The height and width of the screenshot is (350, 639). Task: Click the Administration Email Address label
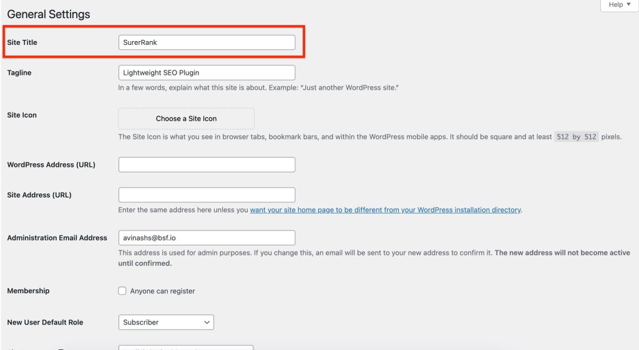click(x=57, y=238)
